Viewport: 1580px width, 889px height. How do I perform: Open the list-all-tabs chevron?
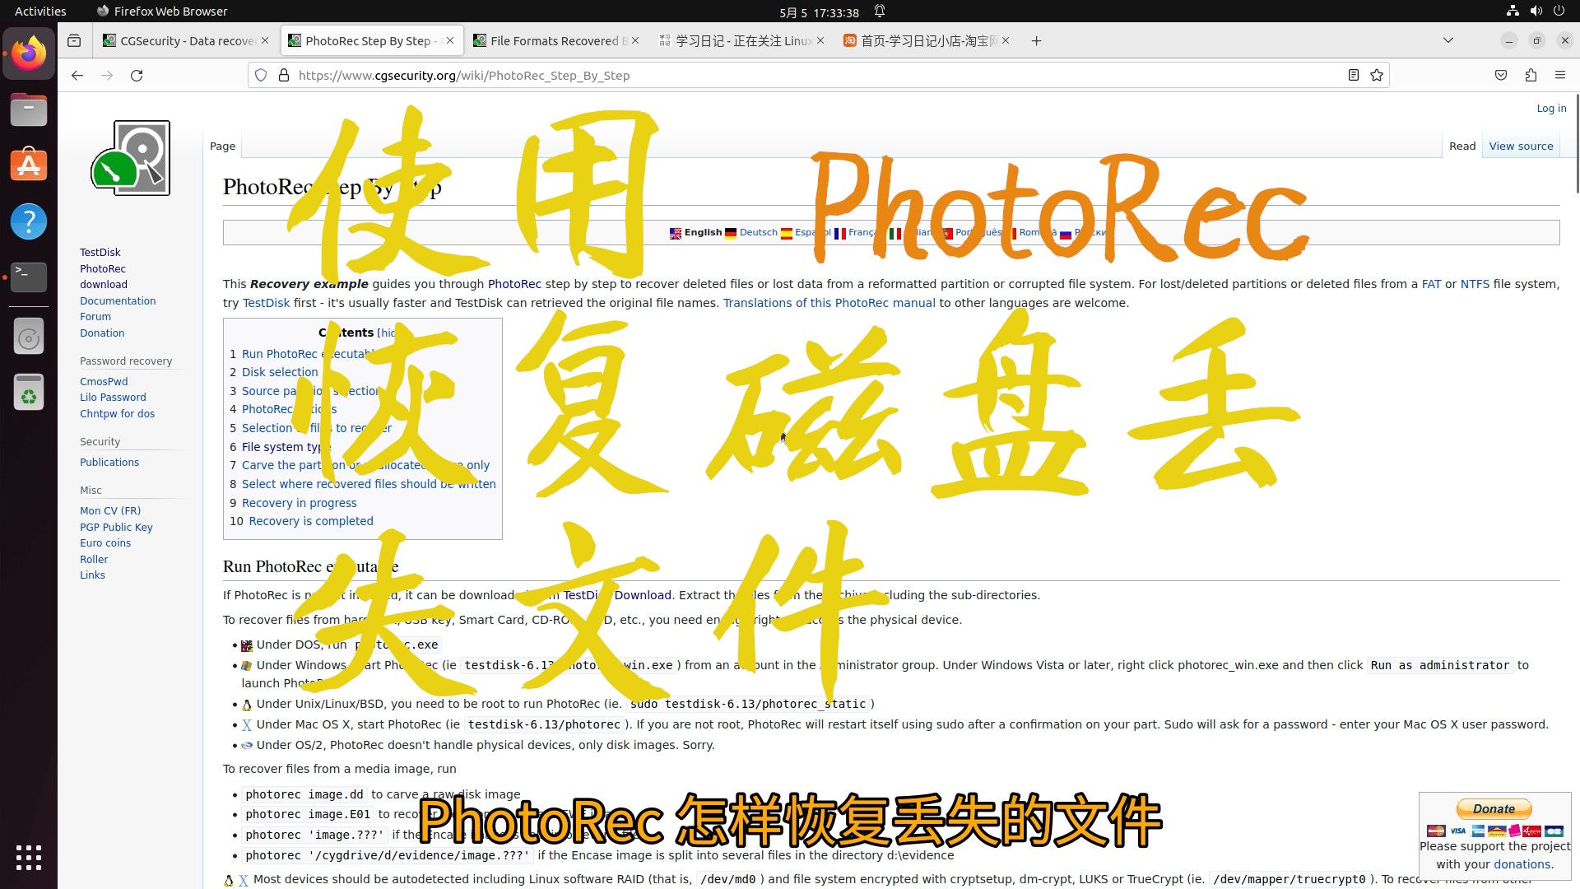1447,40
